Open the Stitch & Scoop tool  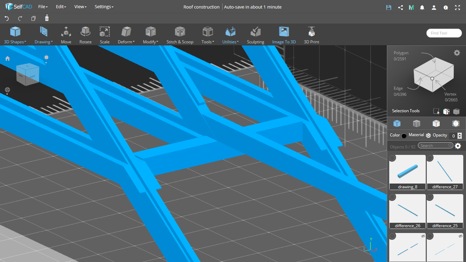[x=180, y=35]
